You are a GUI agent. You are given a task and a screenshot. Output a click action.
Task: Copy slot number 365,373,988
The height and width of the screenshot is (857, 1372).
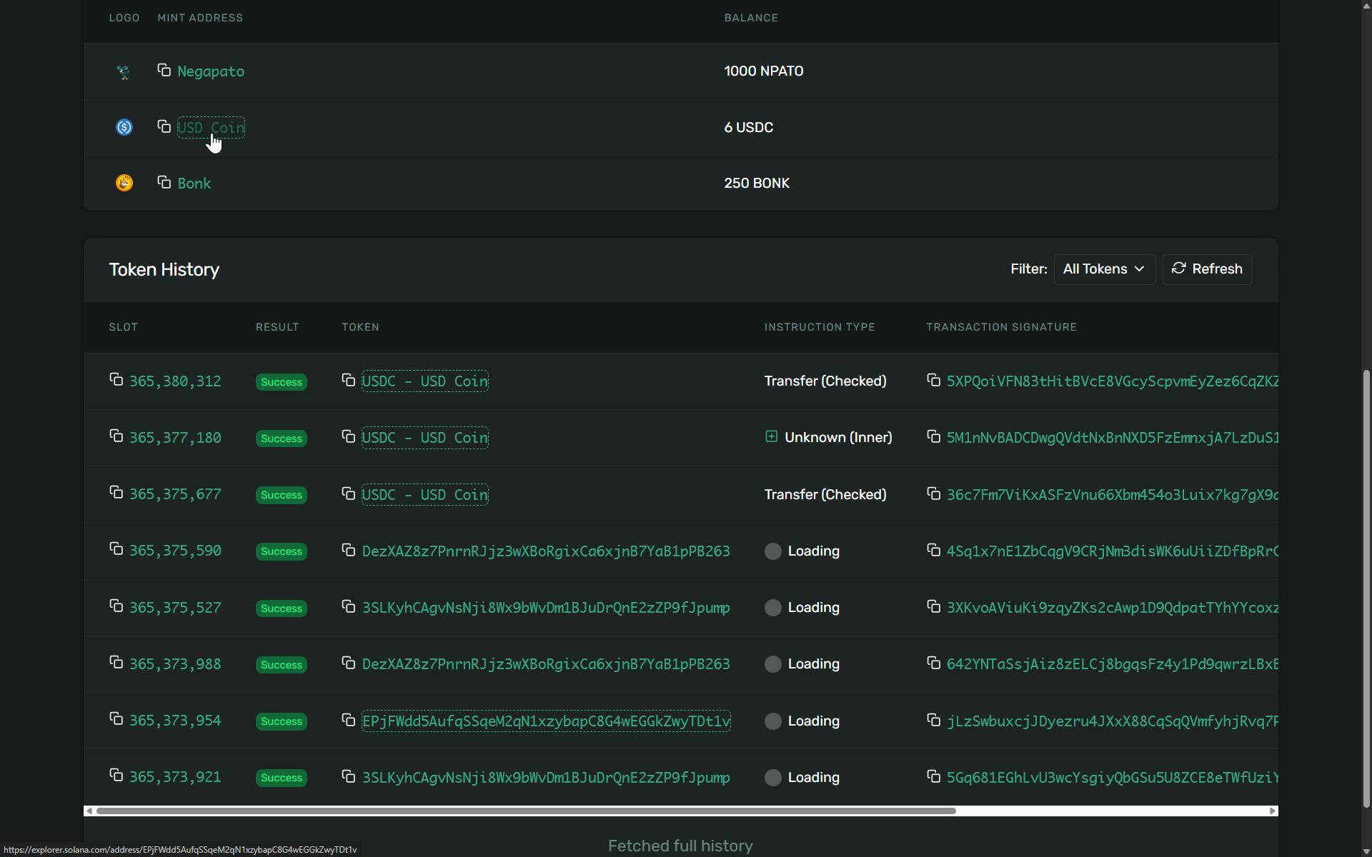click(116, 663)
